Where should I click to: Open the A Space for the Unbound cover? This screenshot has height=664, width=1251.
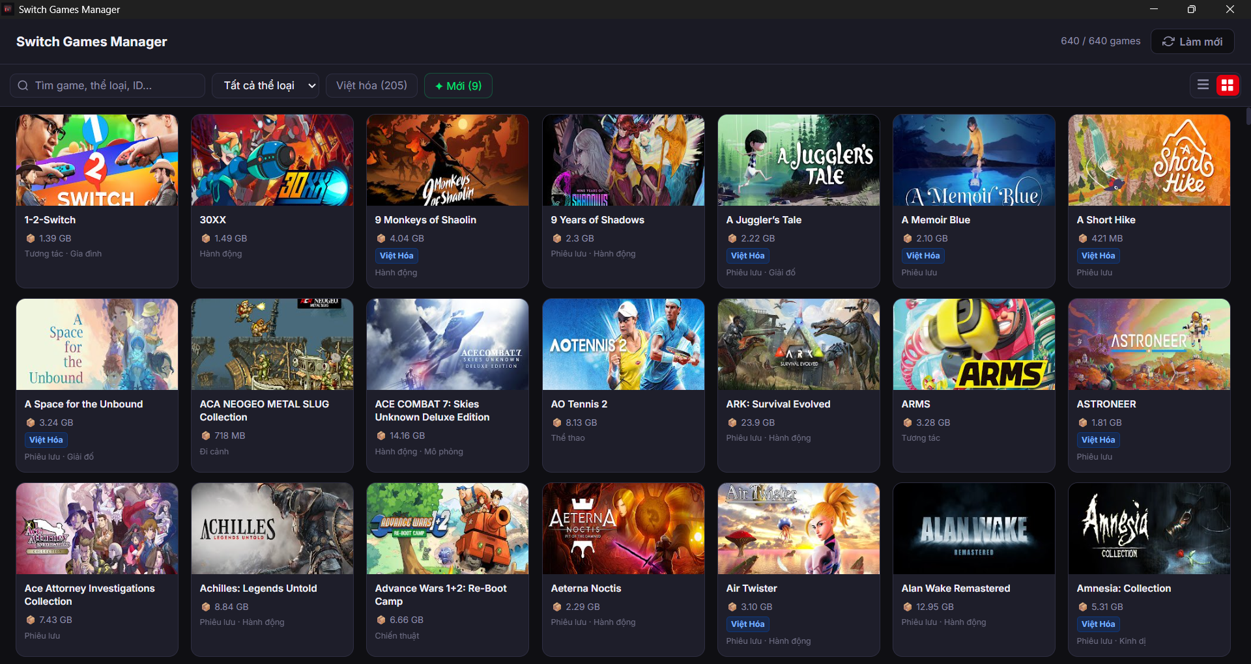pos(97,344)
